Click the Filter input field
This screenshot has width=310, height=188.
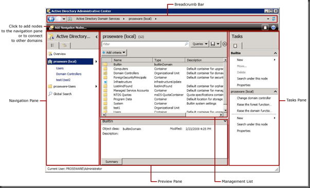pyautogui.click(x=145, y=44)
